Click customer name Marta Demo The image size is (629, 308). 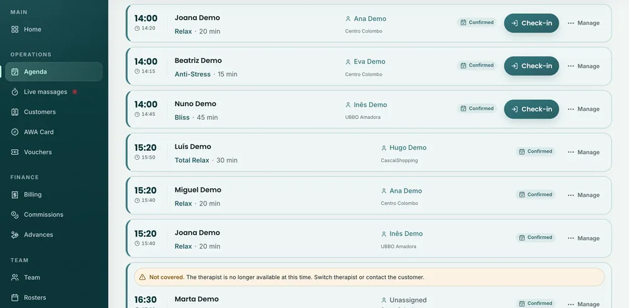click(x=196, y=299)
